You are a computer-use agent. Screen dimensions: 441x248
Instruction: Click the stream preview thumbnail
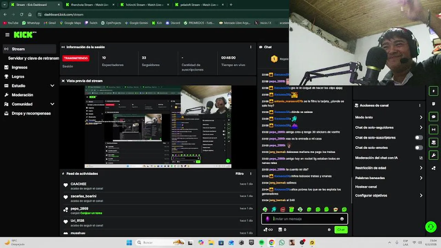coord(158,126)
